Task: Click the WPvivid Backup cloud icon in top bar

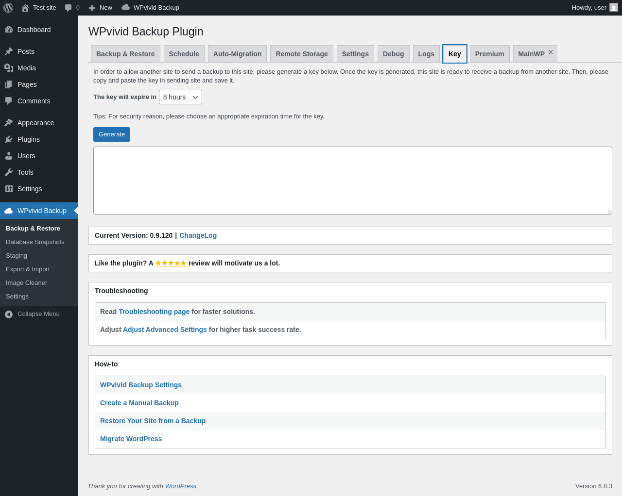Action: coord(125,7)
